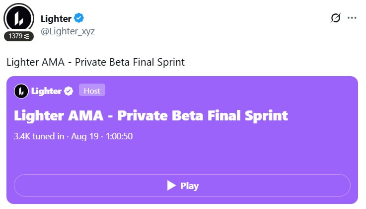Click the 1379 badge under the avatar
Viewport: 366px width, 209px height.
click(19, 36)
